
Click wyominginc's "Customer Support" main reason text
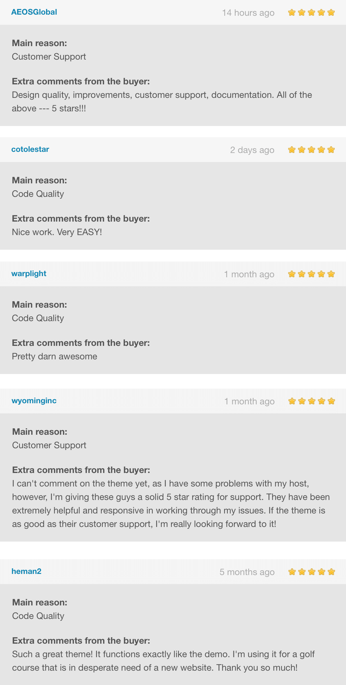point(49,445)
